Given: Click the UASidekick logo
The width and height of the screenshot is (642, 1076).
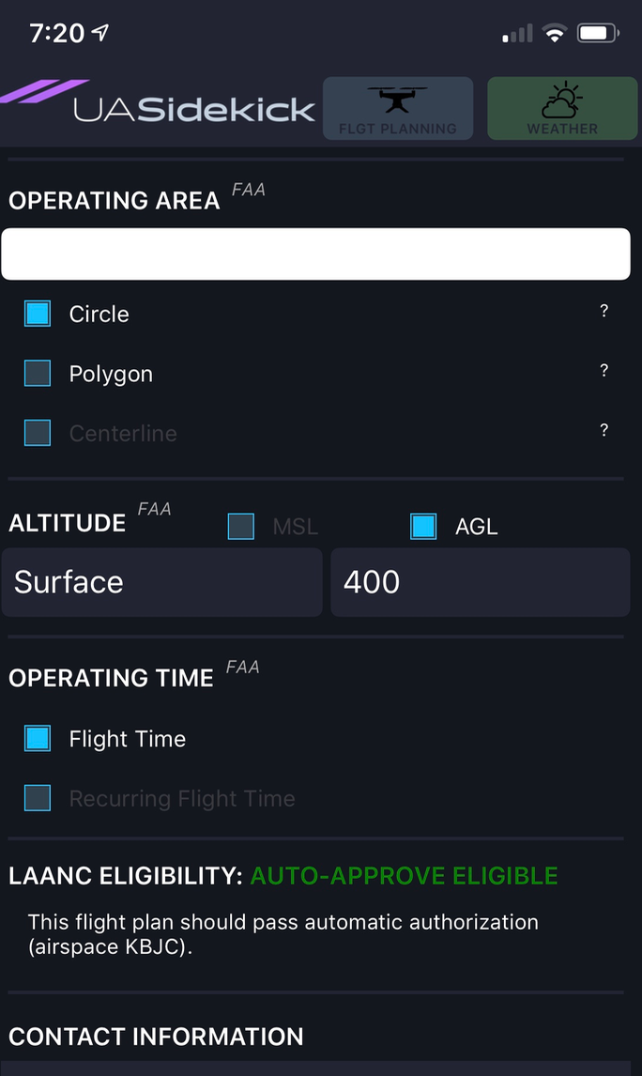Looking at the screenshot, I should pyautogui.click(x=160, y=108).
